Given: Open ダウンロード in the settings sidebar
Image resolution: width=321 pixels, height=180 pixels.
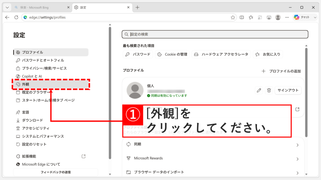Looking at the screenshot, I should [x=51, y=120].
